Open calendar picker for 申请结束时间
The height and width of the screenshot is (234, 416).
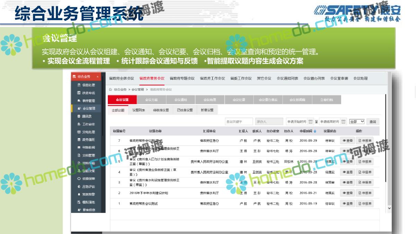click(343, 122)
